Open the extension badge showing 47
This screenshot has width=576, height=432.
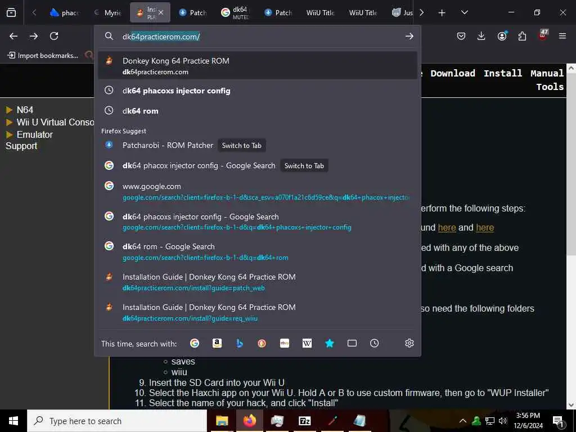pos(543,35)
